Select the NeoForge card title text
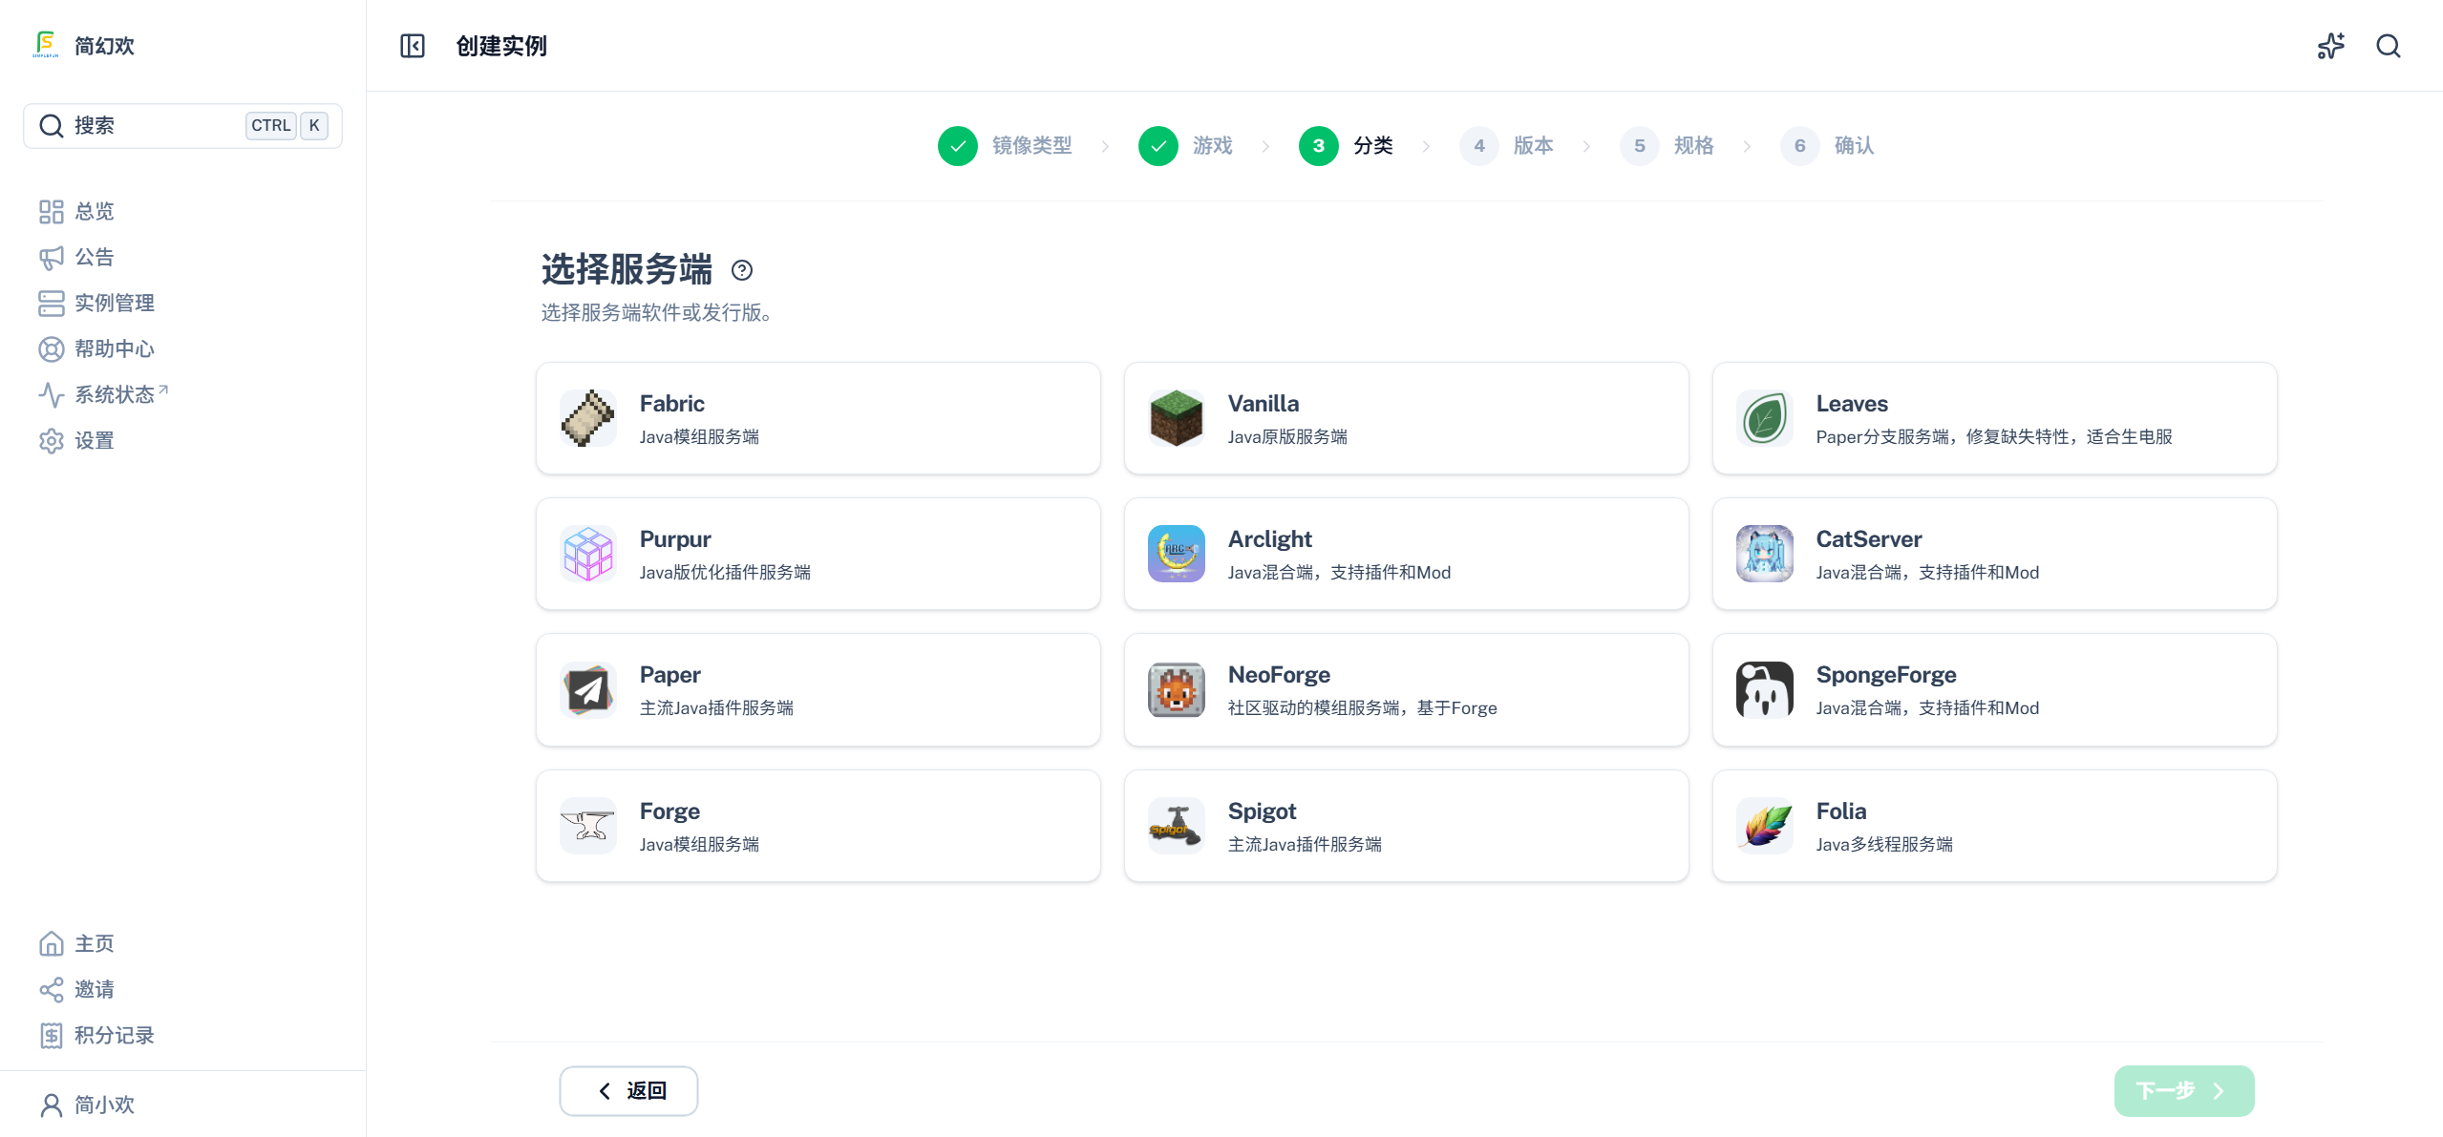Screen dimensions: 2443x1137 click(x=1278, y=674)
